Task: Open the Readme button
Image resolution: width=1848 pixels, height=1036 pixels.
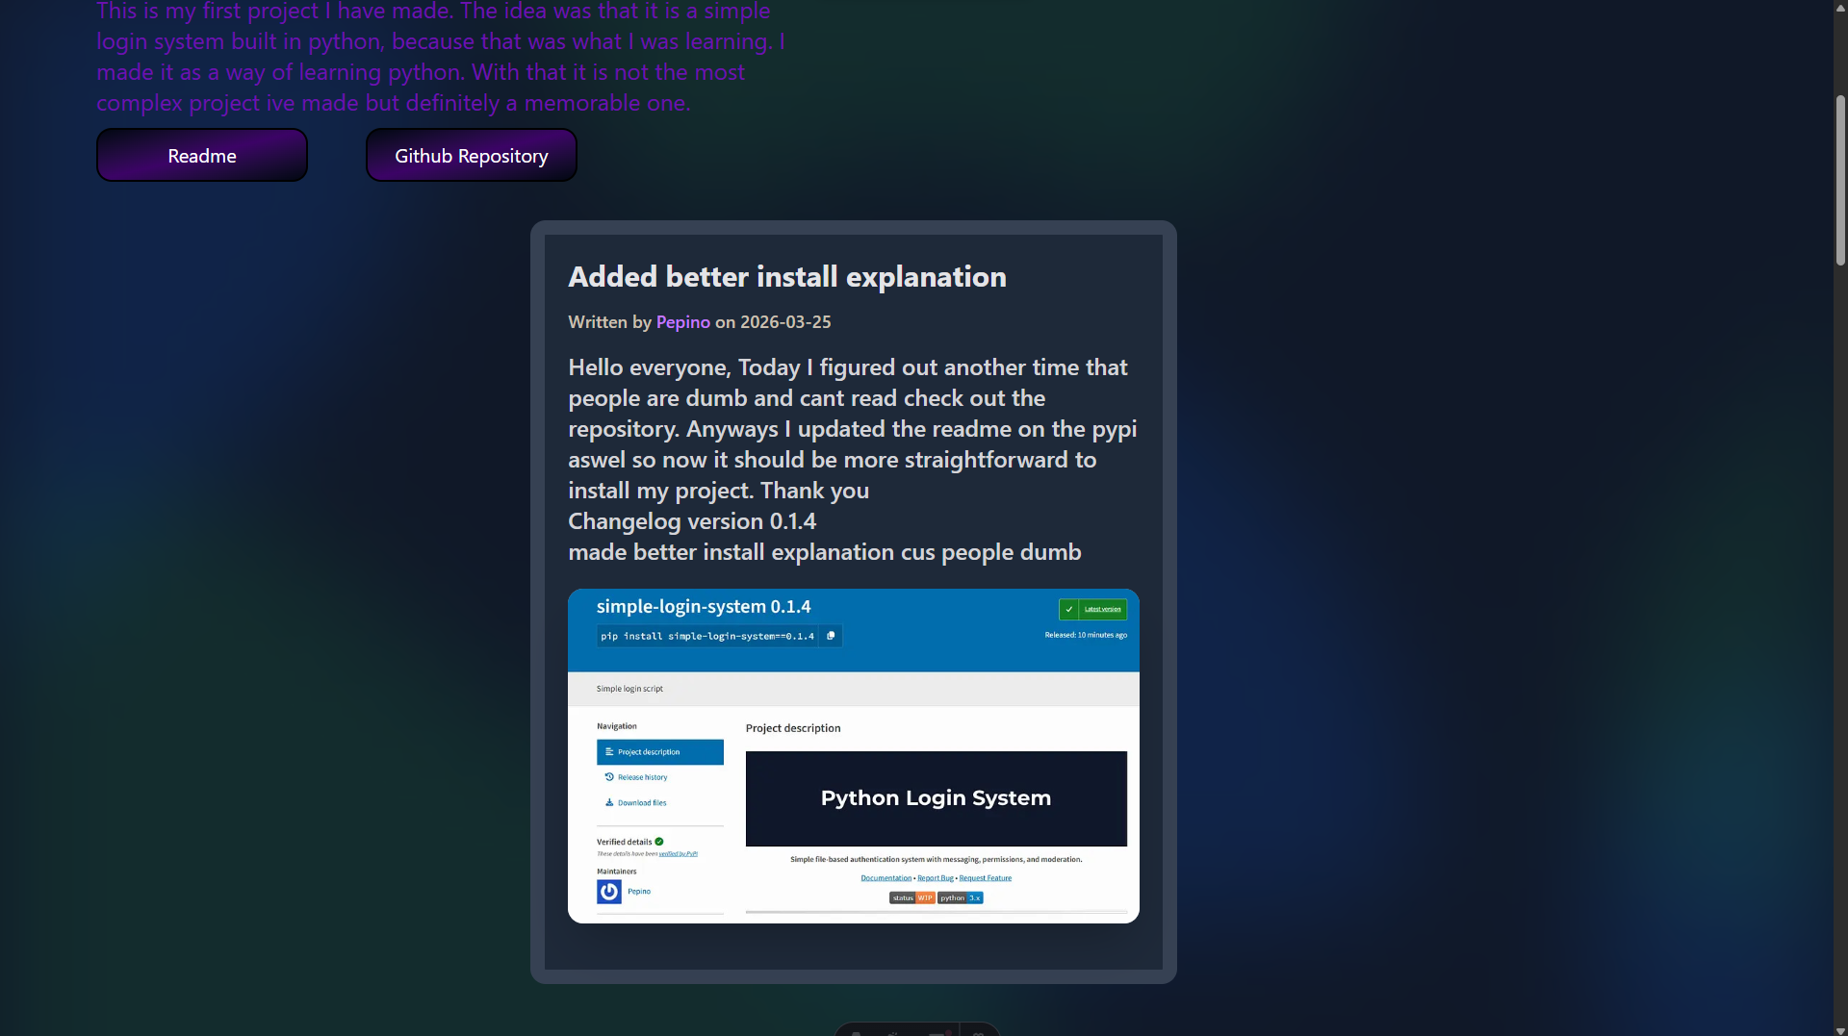Action: click(202, 155)
